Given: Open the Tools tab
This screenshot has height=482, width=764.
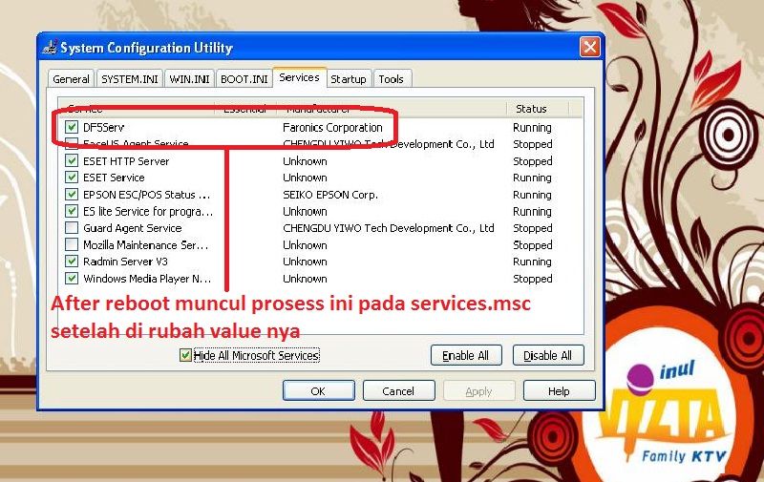Looking at the screenshot, I should (x=392, y=79).
